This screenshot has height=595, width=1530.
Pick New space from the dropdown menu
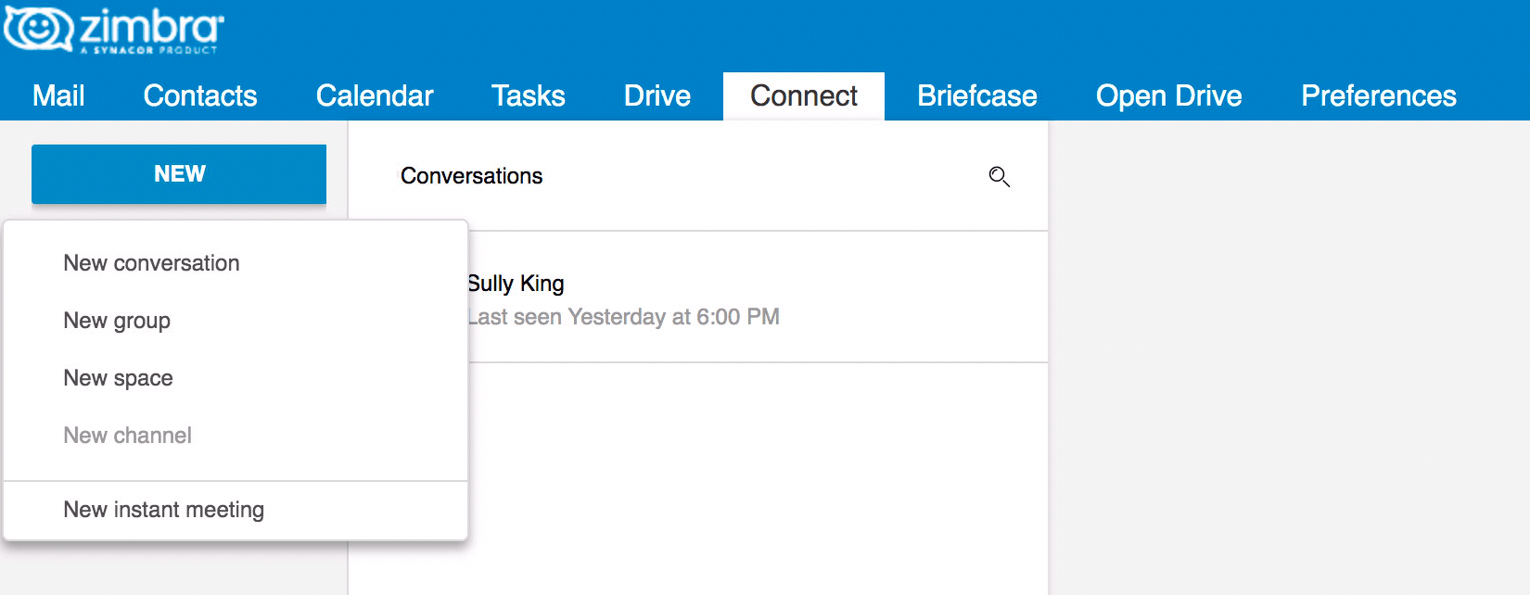119,378
